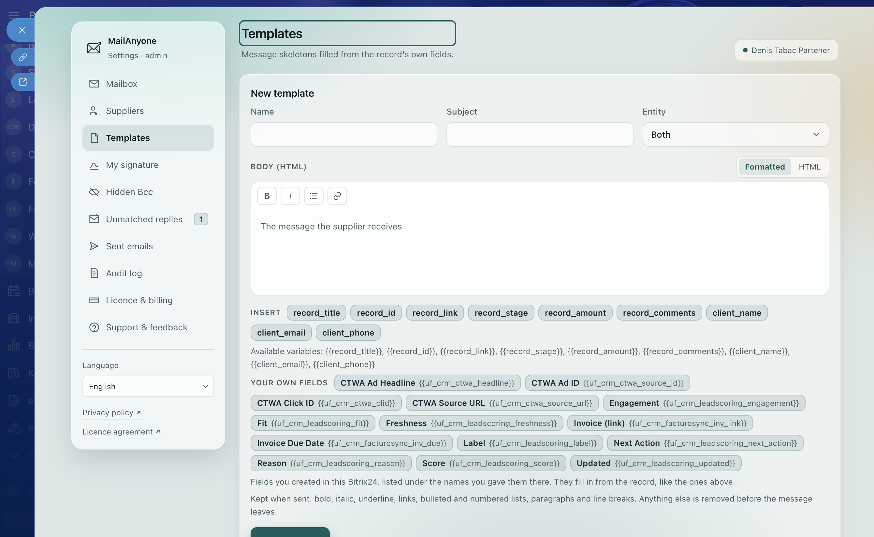Open the Language dropdown set to English
This screenshot has height=537, width=874.
(x=148, y=386)
